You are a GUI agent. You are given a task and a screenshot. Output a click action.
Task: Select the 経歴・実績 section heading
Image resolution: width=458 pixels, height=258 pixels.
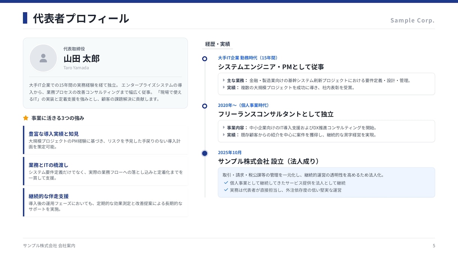coord(217,44)
